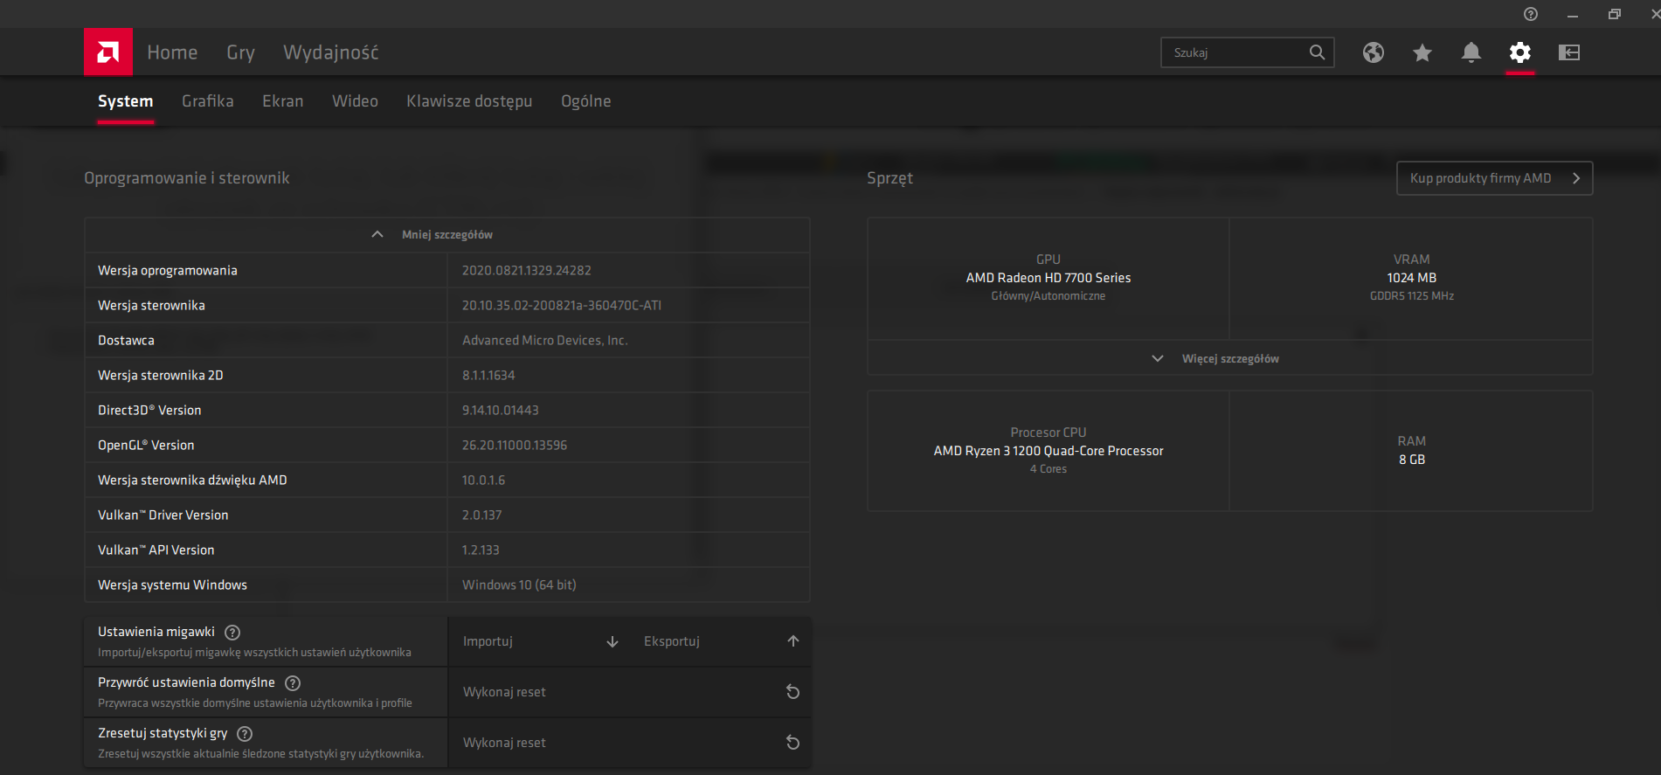
Task: Click the RAM 8 GB card
Action: click(1411, 451)
